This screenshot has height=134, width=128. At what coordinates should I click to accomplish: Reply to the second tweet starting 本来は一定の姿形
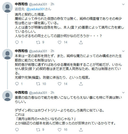click(x=17, y=84)
